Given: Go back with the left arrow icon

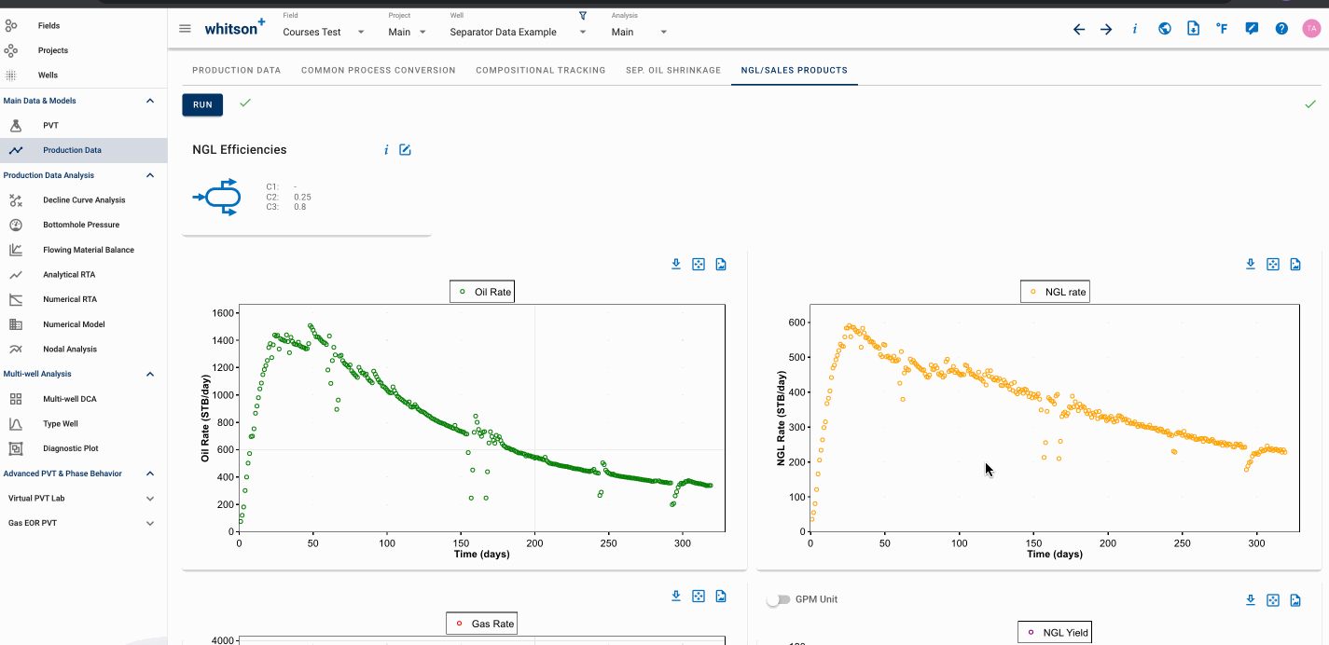Looking at the screenshot, I should (x=1079, y=29).
